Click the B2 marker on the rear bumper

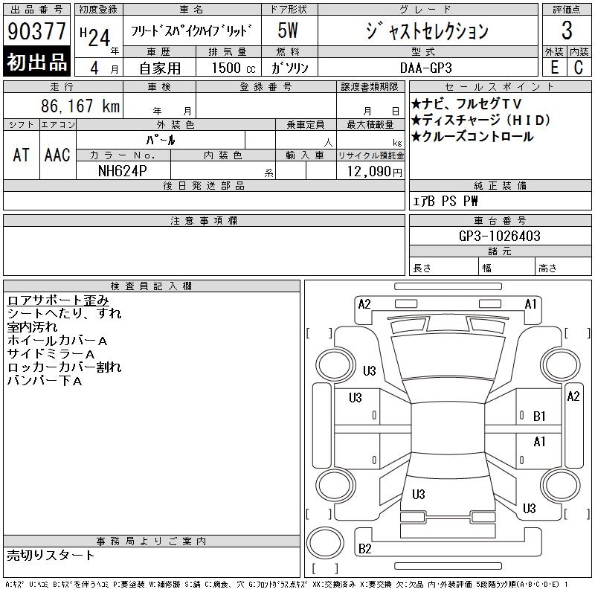coord(365,549)
